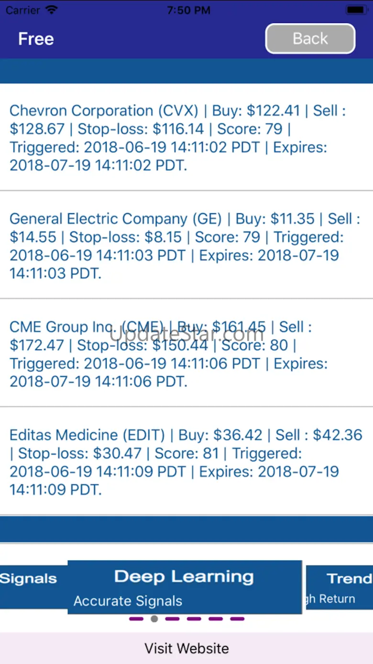The height and width of the screenshot is (664, 373).
Task: Tap the Free title label
Action: 36,39
